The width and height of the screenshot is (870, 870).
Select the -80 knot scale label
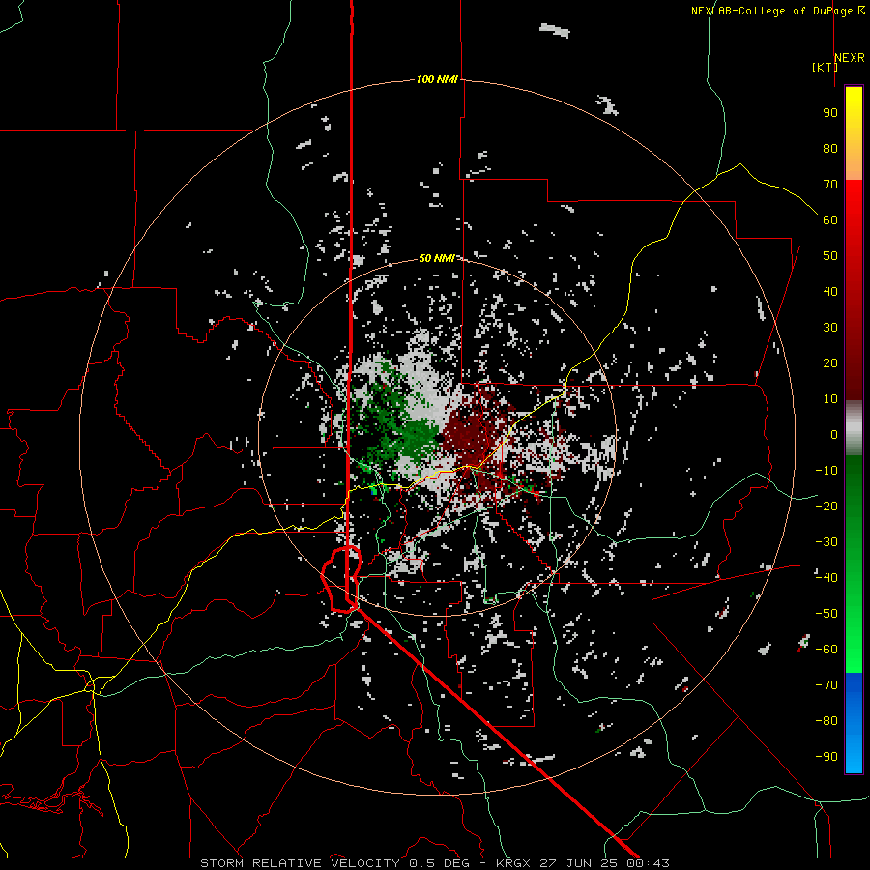(x=826, y=721)
